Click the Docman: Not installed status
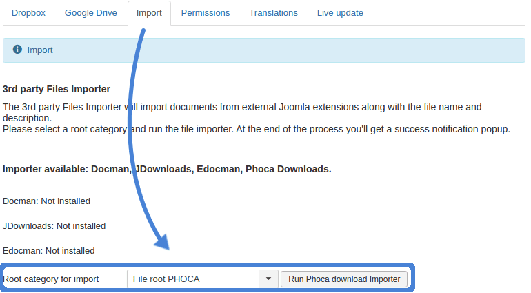The height and width of the screenshot is (293, 531). pyautogui.click(x=46, y=201)
